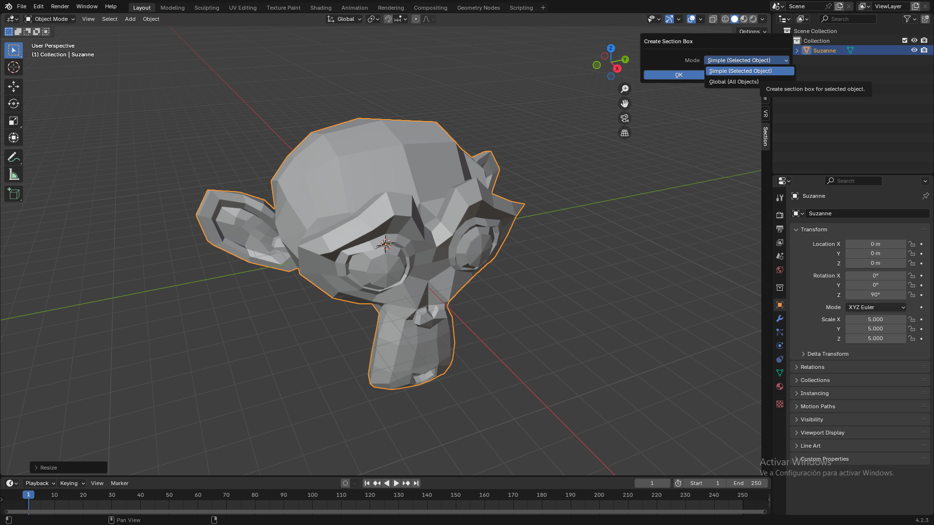Switch to the Shading workspace tab
The height and width of the screenshot is (525, 934).
click(x=321, y=7)
